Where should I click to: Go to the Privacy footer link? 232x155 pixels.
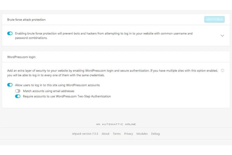(x=128, y=134)
